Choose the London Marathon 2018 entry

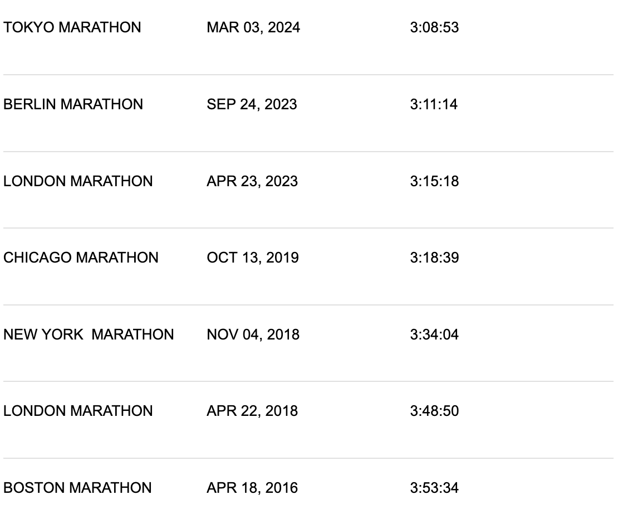77,411
